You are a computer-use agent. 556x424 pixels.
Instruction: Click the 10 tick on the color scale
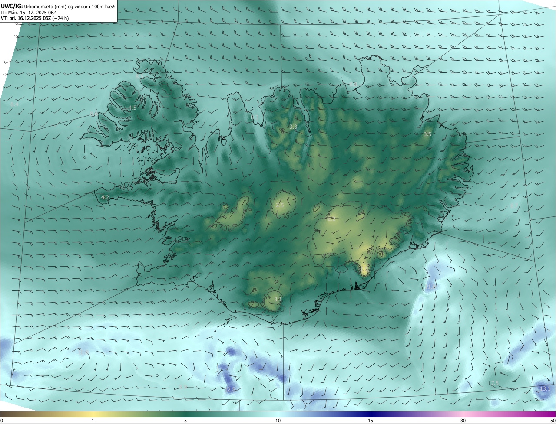coord(278,421)
